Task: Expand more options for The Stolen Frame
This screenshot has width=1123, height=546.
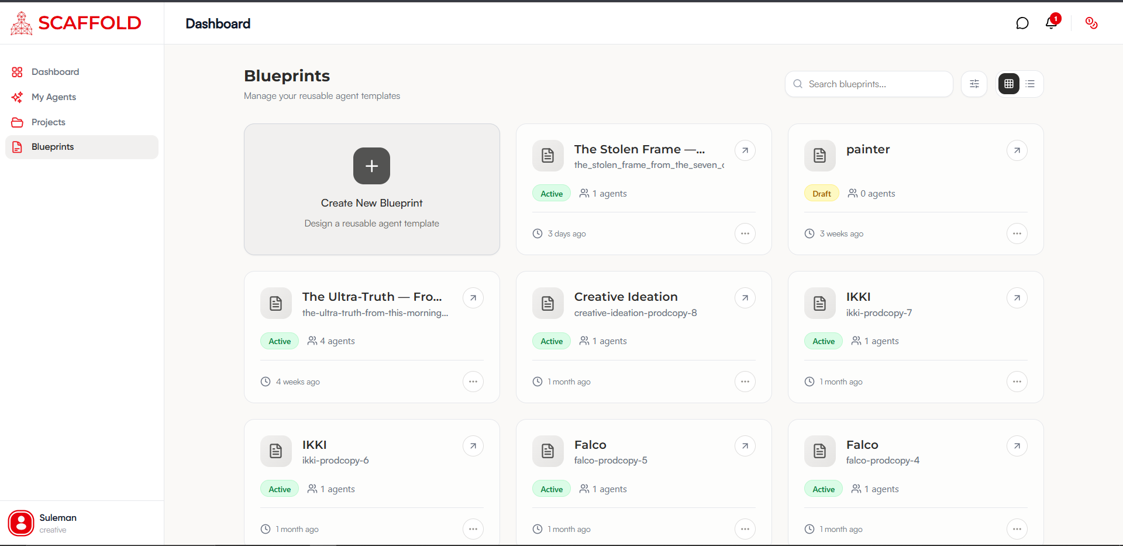Action: tap(745, 233)
